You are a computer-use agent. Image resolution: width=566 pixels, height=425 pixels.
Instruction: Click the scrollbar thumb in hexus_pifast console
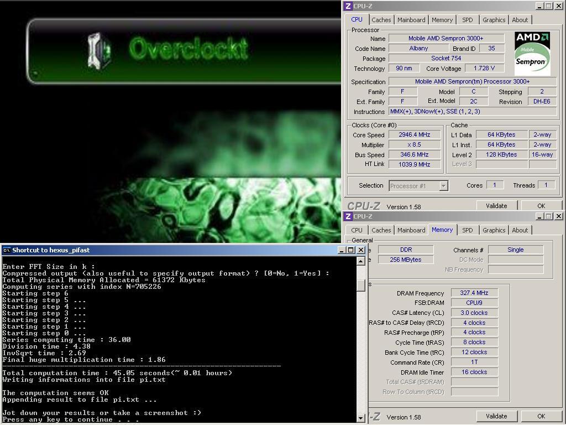361,284
